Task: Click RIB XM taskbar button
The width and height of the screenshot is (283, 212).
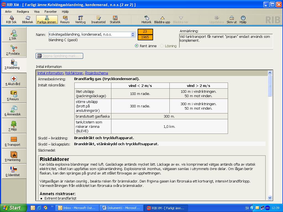Action: tap(166, 208)
